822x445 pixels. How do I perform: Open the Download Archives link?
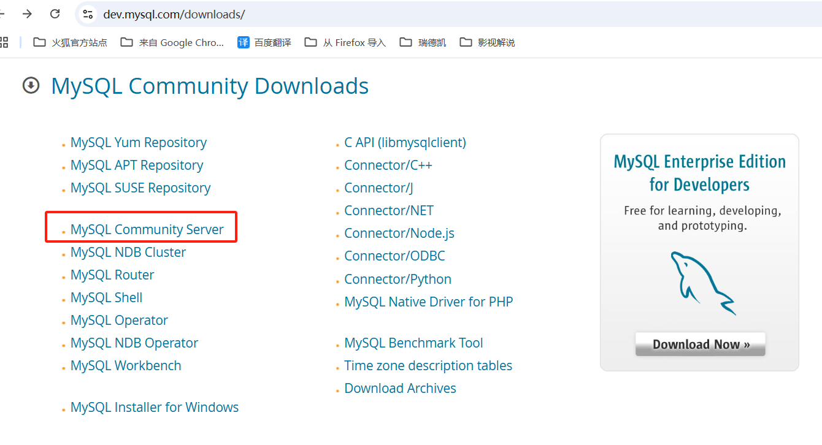tap(400, 388)
